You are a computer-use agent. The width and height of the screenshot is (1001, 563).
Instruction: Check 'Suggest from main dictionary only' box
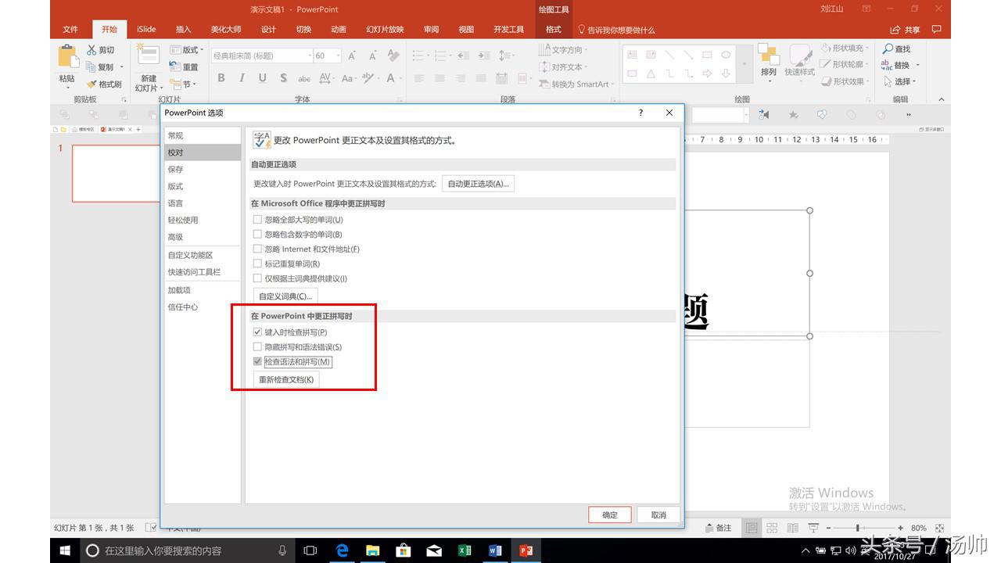coord(257,278)
